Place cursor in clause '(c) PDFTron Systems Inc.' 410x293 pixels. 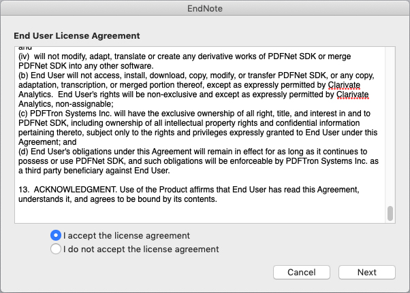[198, 128]
